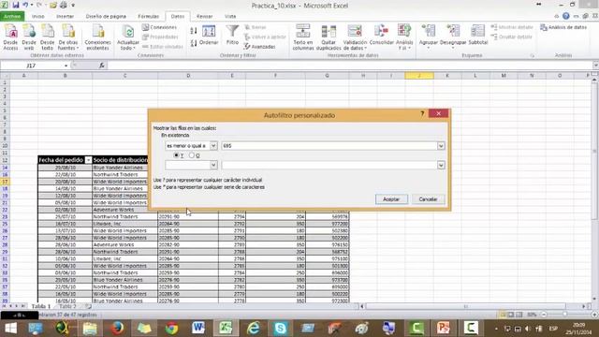
Task: Click Quitar duplicados icon
Action: coord(329,37)
